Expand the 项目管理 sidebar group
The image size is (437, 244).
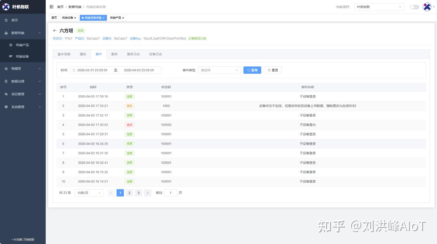click(x=23, y=94)
